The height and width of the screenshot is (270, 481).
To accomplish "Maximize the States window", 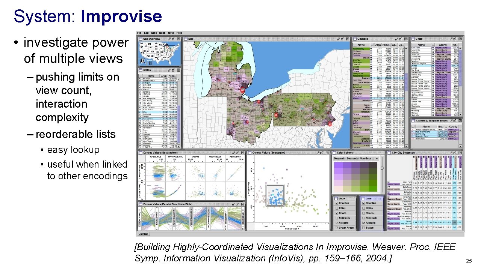I will click(x=174, y=70).
